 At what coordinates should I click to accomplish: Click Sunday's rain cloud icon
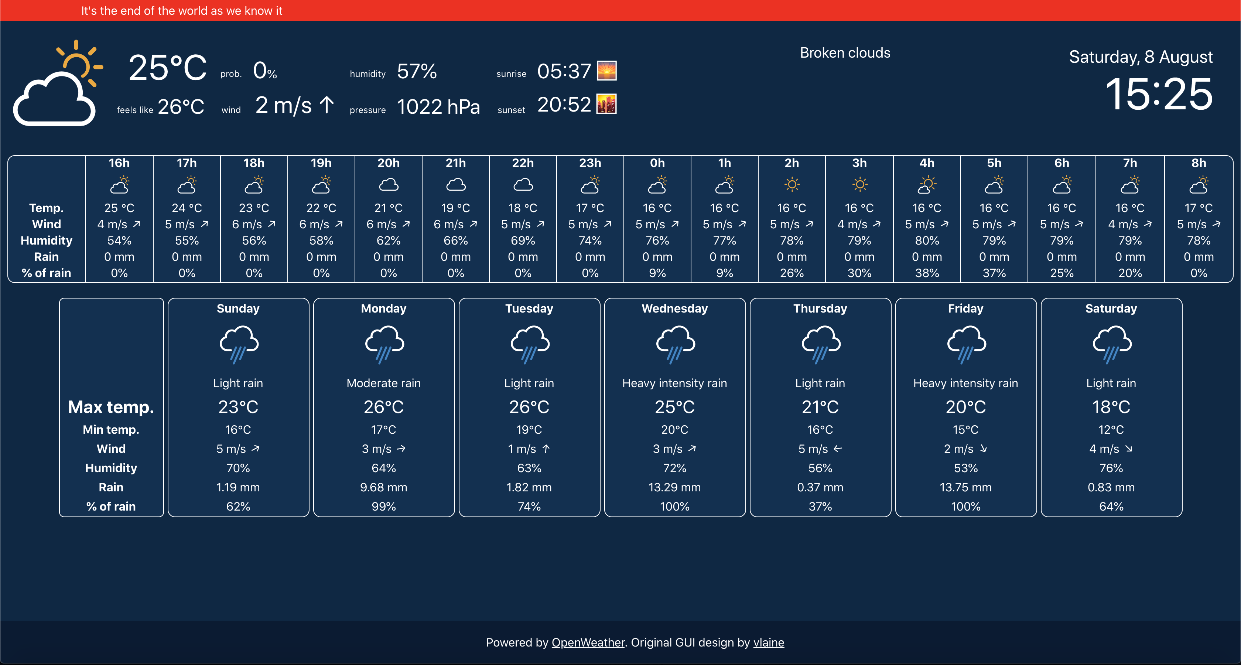tap(239, 344)
